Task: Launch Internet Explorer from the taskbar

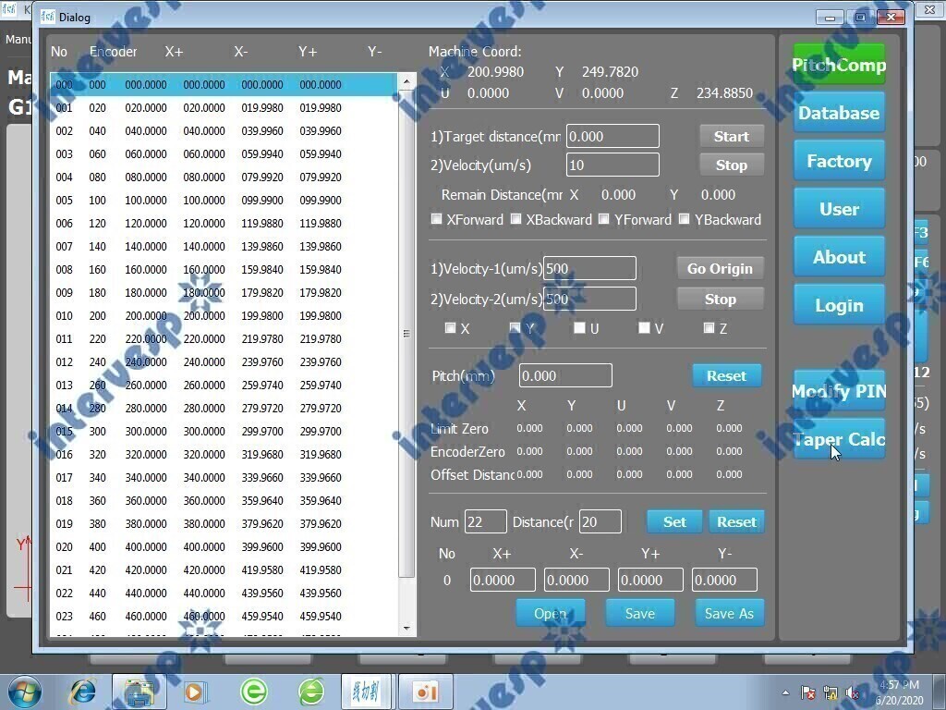Action: 83,691
